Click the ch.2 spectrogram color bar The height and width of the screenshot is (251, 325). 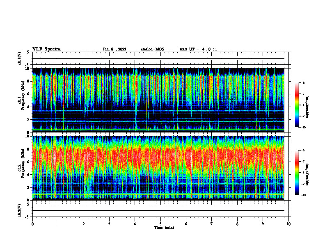coord(297,173)
